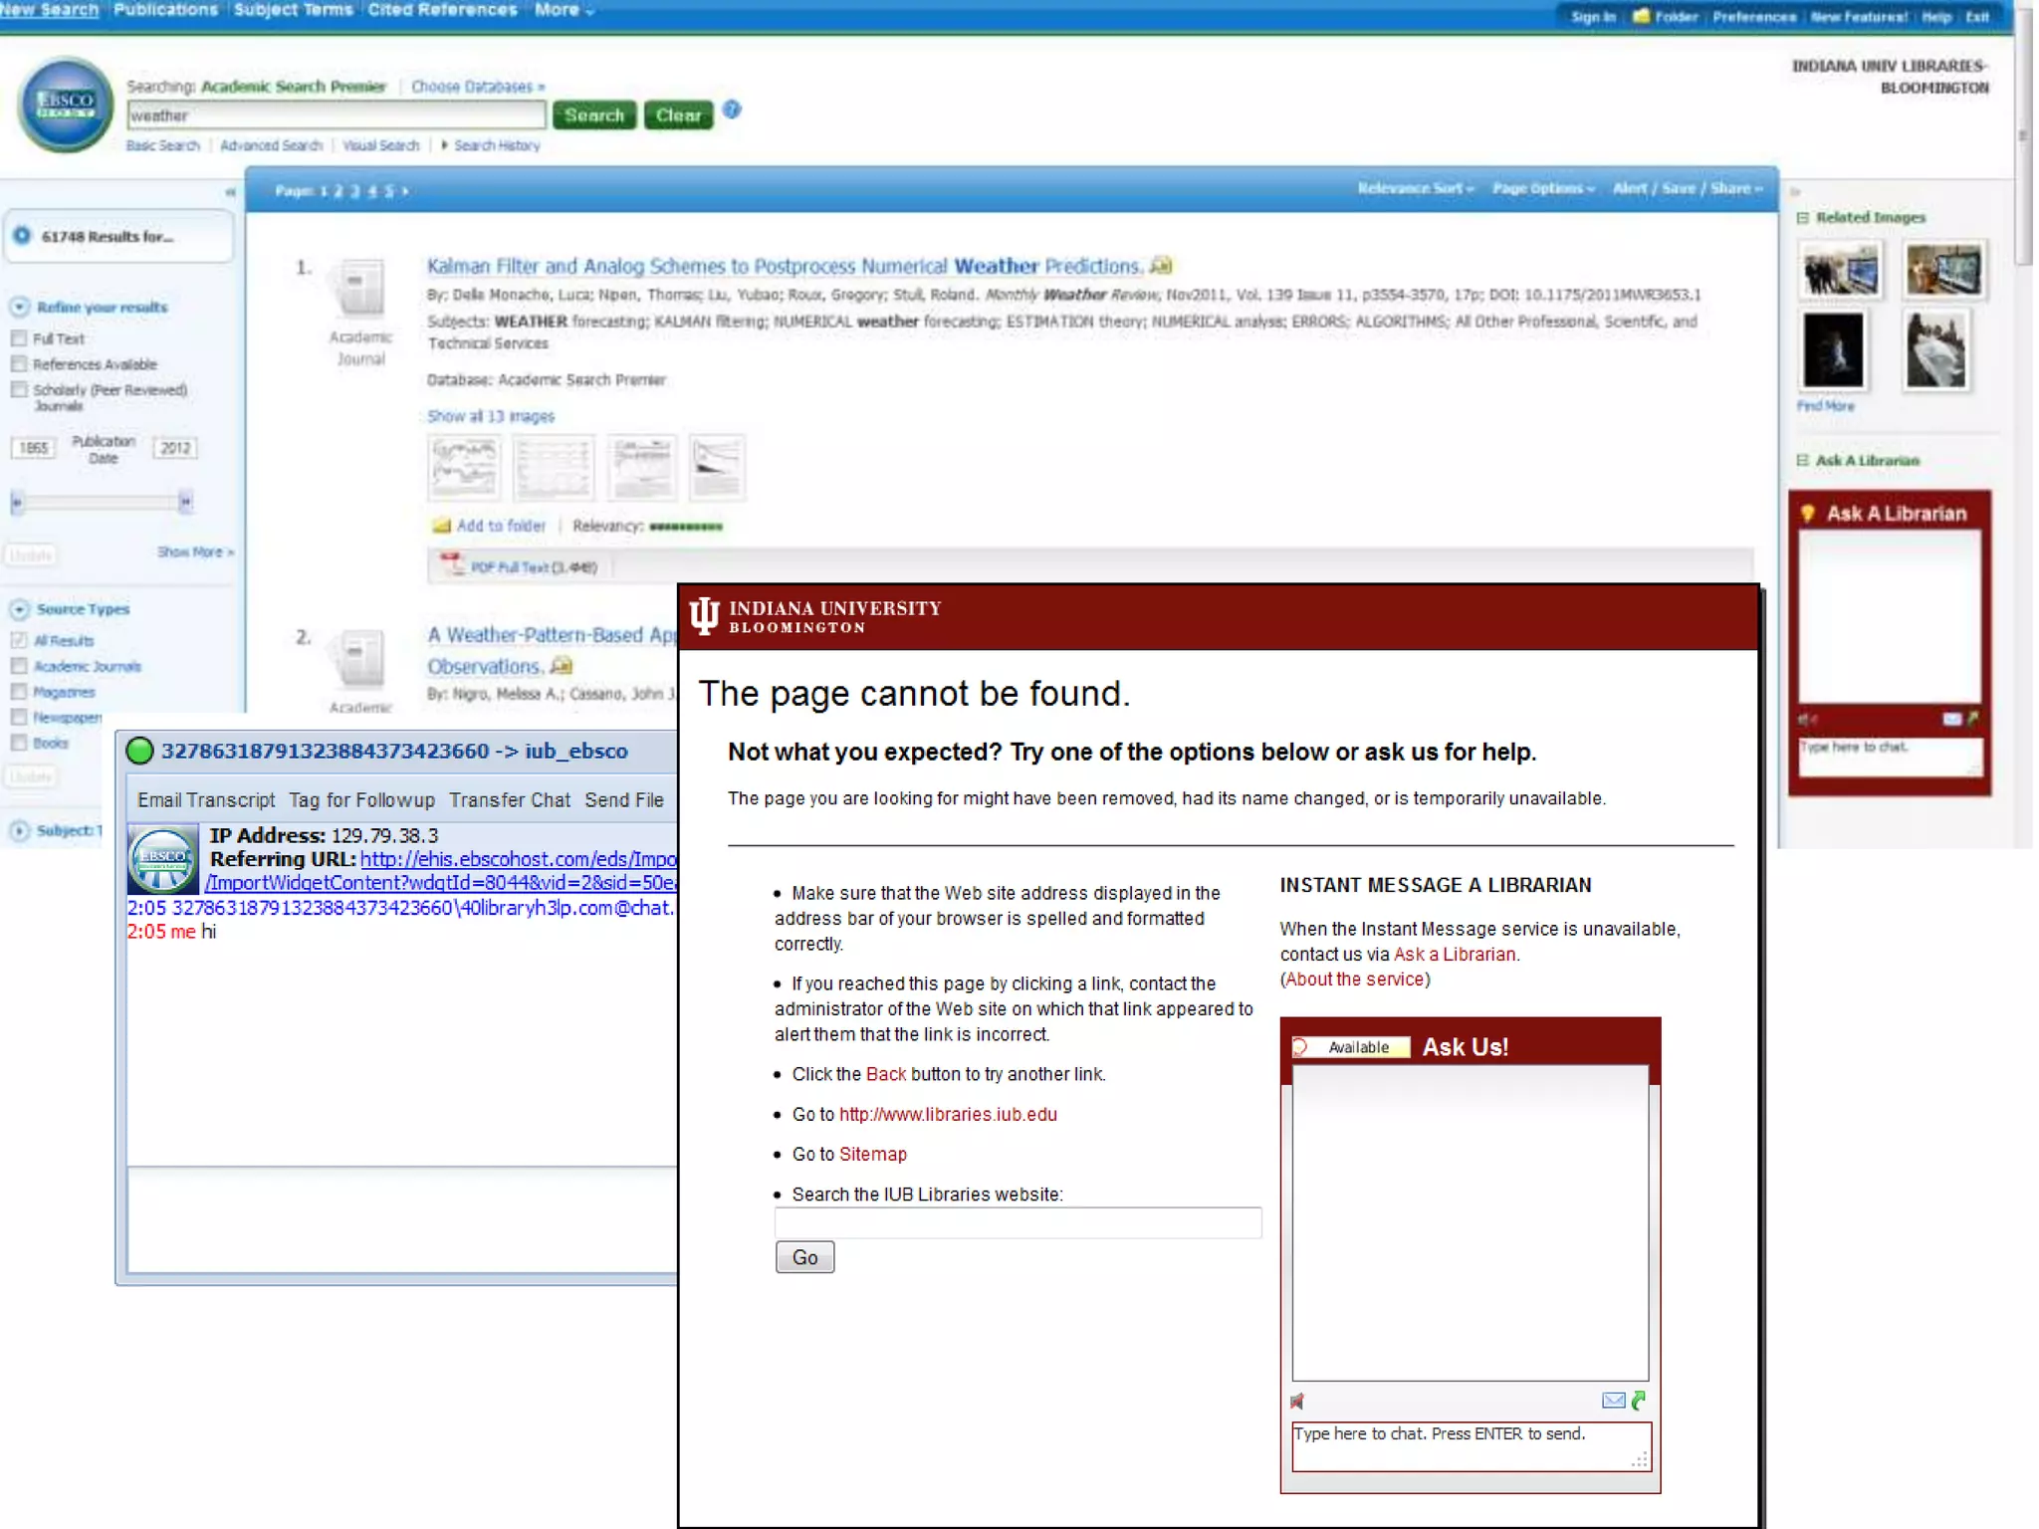
Task: Click the green pop-out arrow in Ask Us widget
Action: 1639,1401
